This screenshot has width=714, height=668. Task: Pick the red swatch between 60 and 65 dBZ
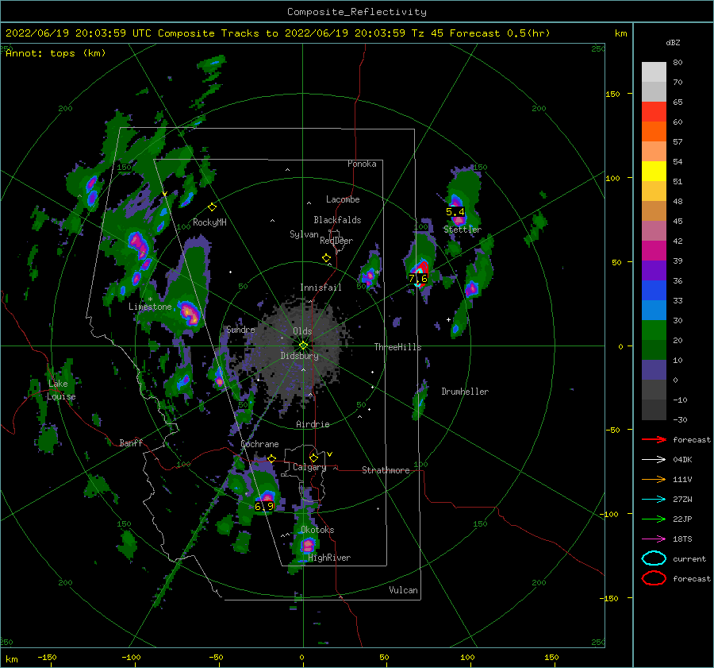click(654, 112)
